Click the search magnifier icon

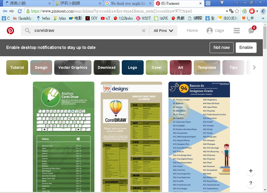click(x=27, y=31)
